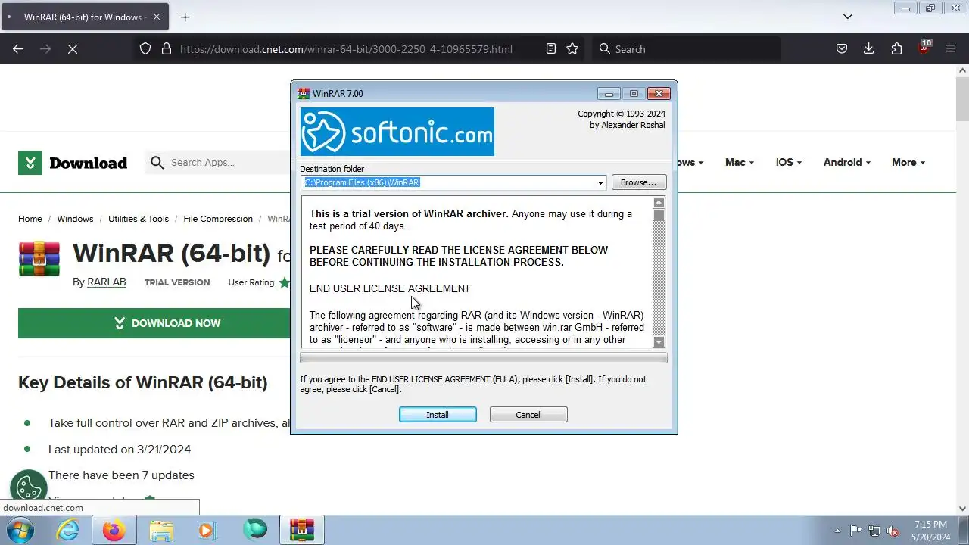
Task: Open the Firefox downloads panel
Action: coord(869,49)
